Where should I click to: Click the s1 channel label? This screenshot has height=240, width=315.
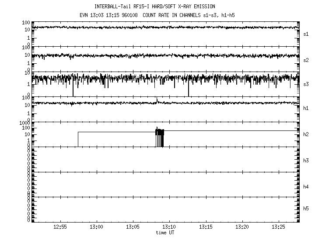[x=306, y=34]
